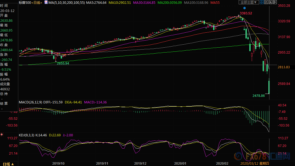Screen dimensions: 295x166
Task: Click the blue dot event marker above 3393.52
Action: pos(244,8)
